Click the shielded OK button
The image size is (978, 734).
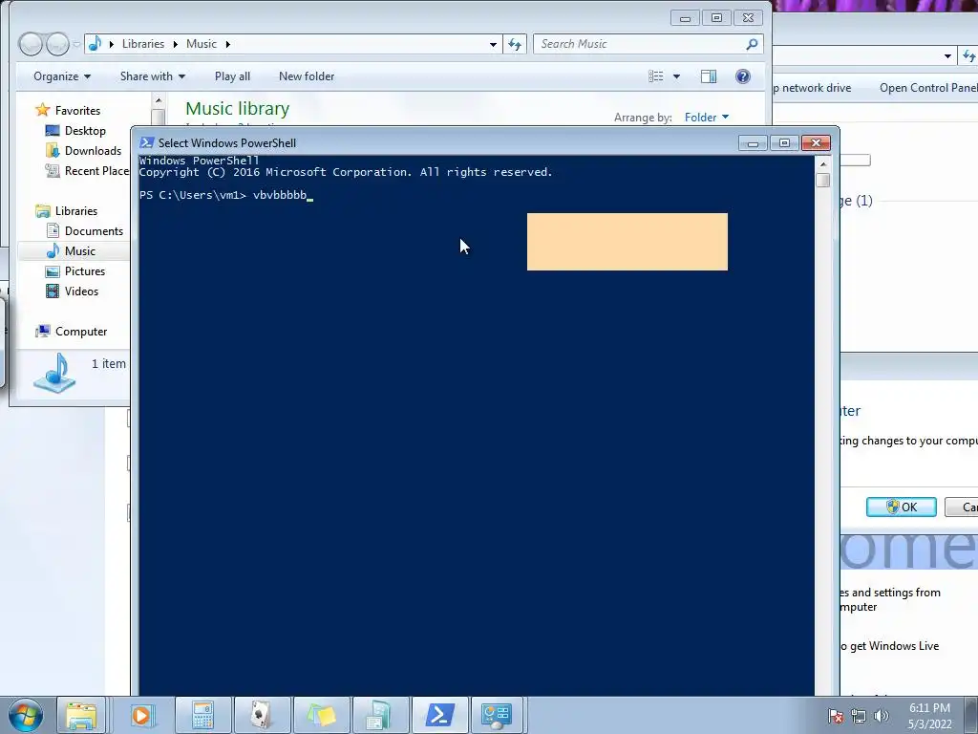902,507
